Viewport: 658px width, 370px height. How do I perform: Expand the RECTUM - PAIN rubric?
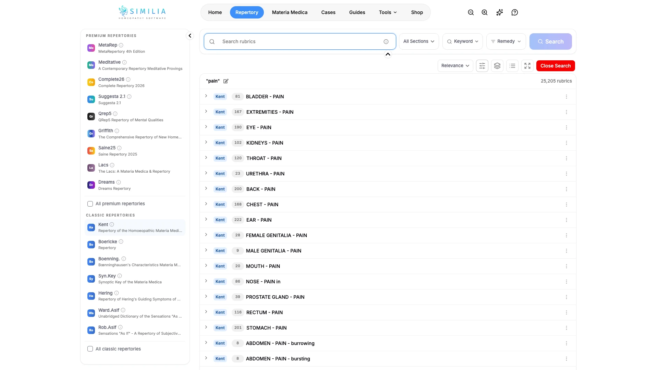[206, 312]
